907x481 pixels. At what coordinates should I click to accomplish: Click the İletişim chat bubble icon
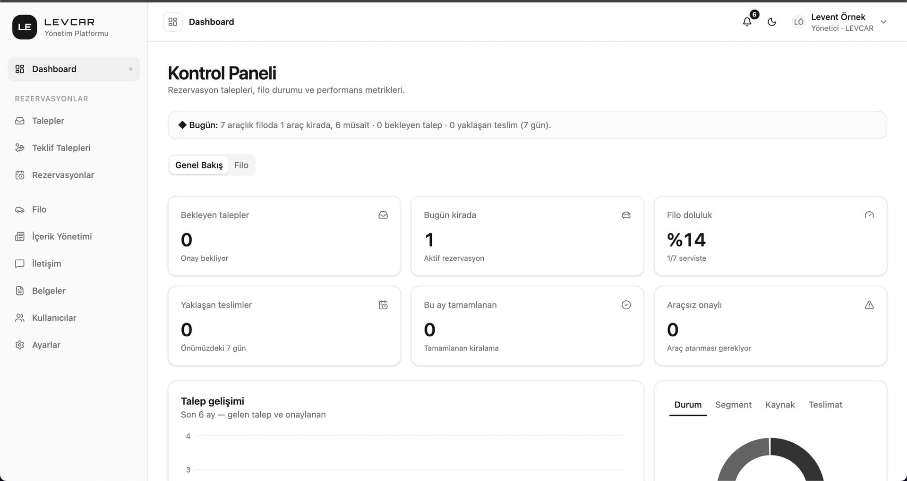(x=20, y=264)
